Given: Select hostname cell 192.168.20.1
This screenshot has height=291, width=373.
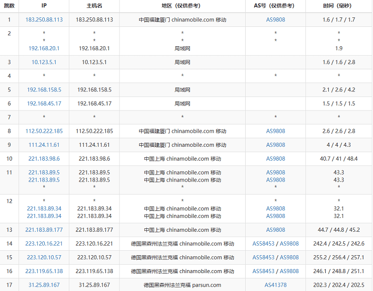Looking at the screenshot, I should click(x=94, y=48).
